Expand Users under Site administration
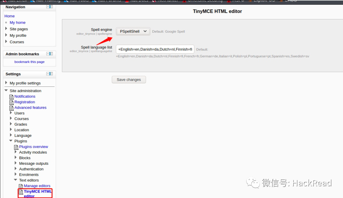343x198 pixels. coord(11,113)
